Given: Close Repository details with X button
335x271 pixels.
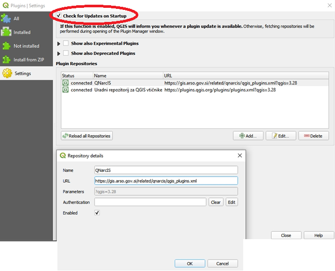Looking at the screenshot, I should click(240, 156).
